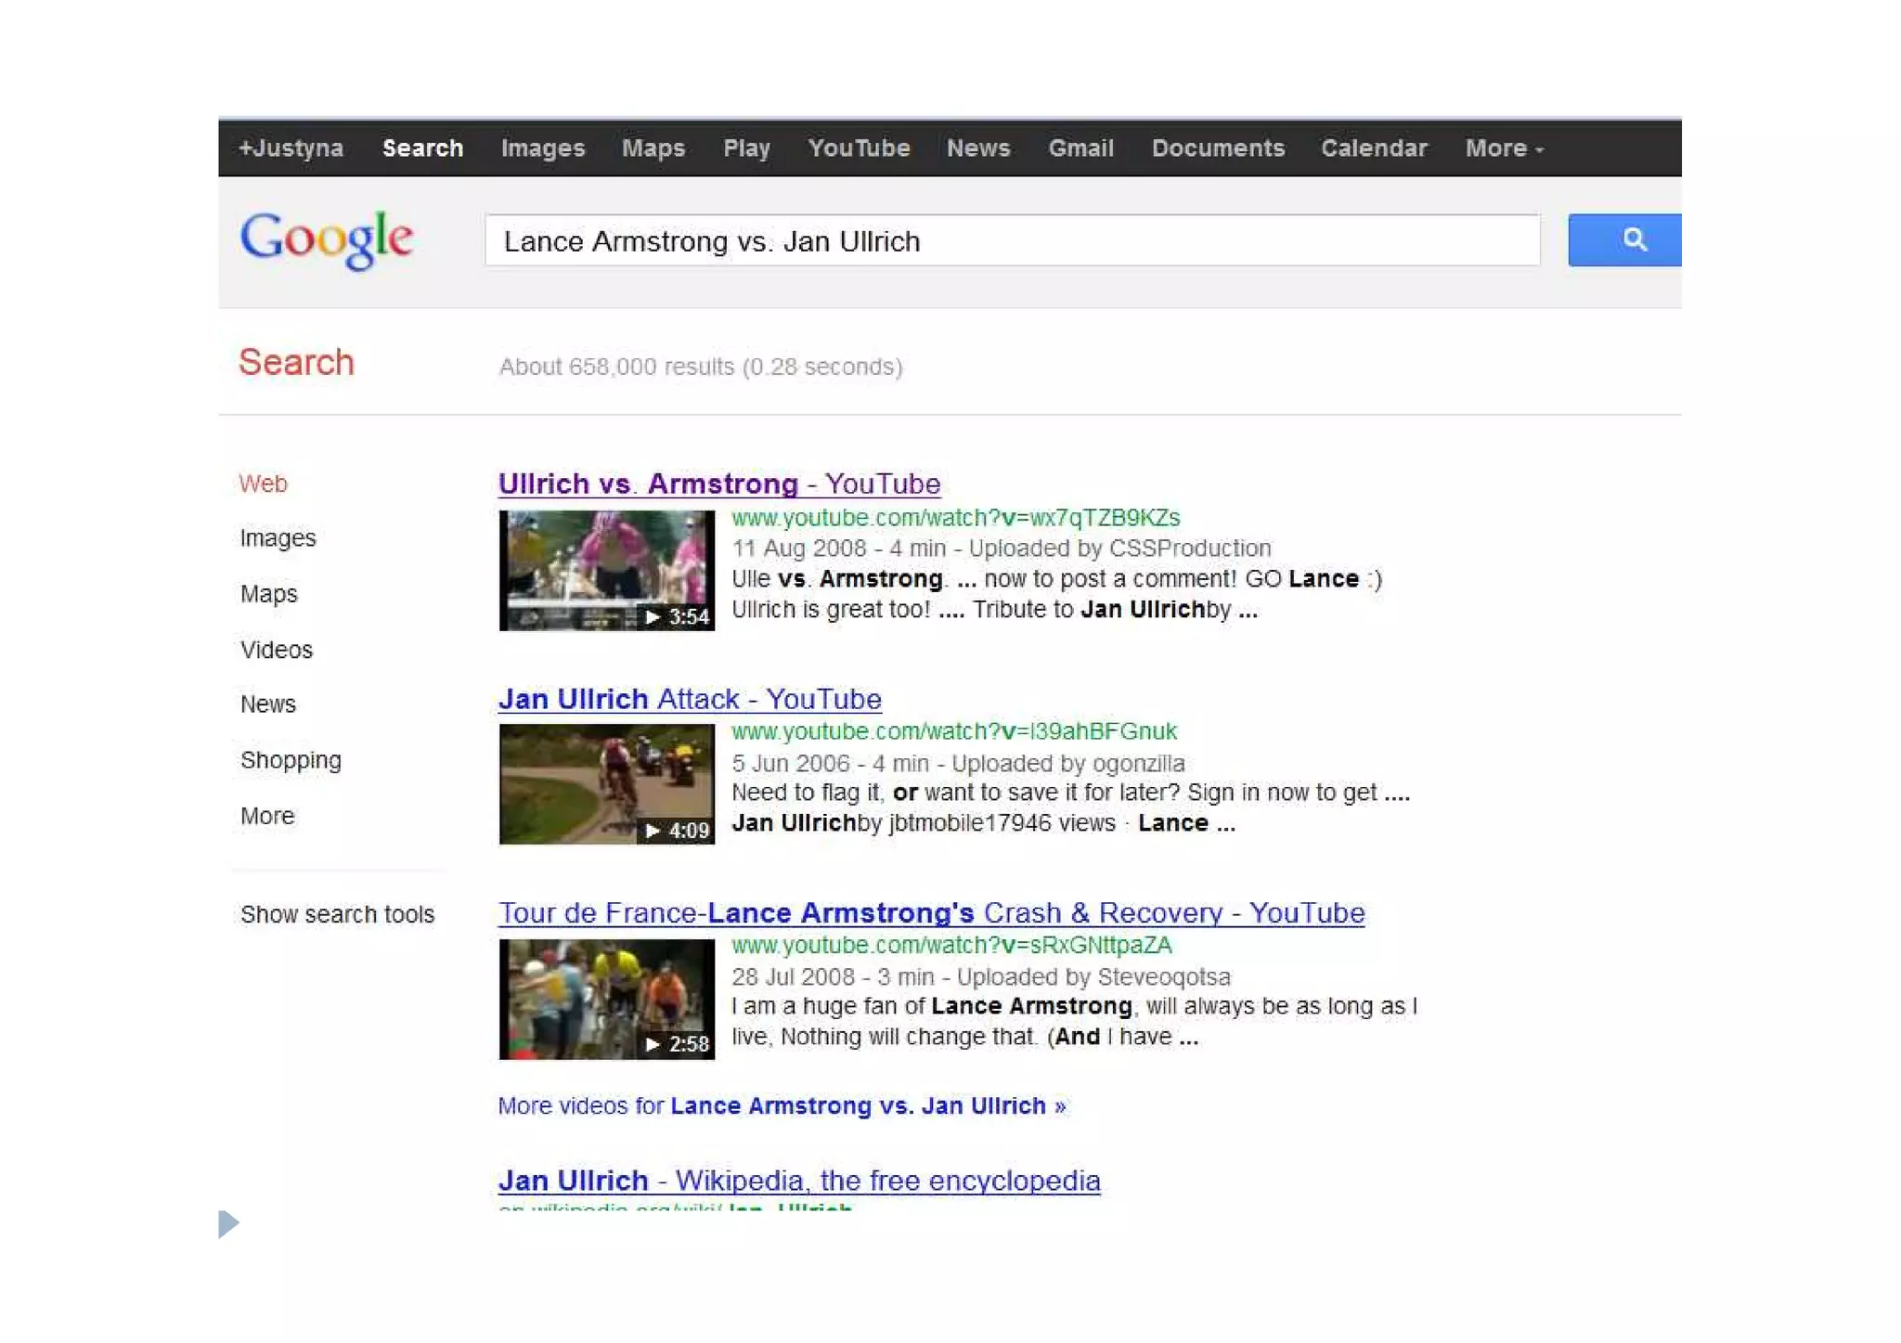
Task: Play the Jan Ullrich Attack video thumbnail
Action: click(x=606, y=784)
